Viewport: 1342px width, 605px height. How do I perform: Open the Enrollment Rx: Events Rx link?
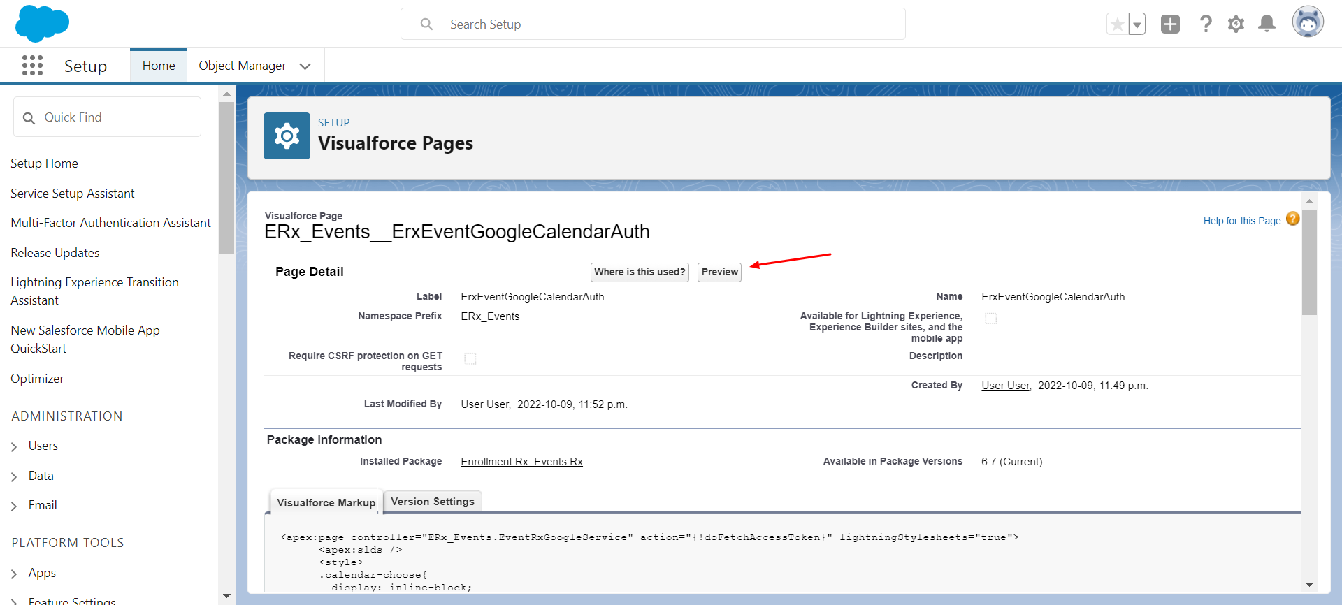pos(521,462)
